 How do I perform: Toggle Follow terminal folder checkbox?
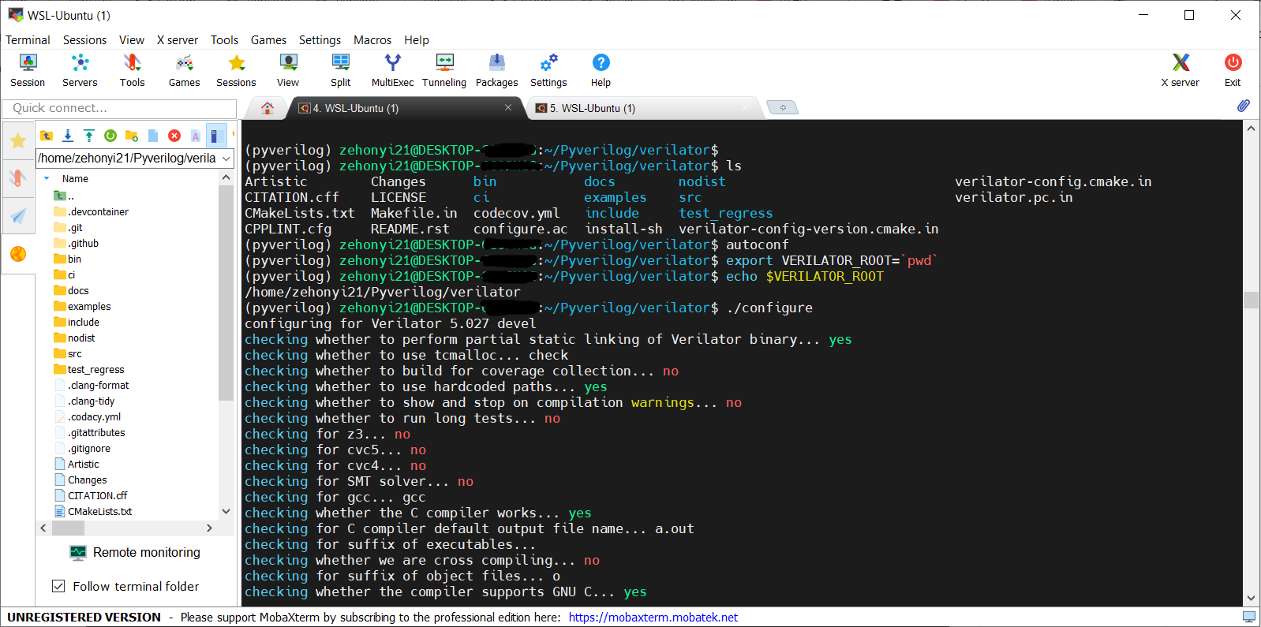pos(58,586)
